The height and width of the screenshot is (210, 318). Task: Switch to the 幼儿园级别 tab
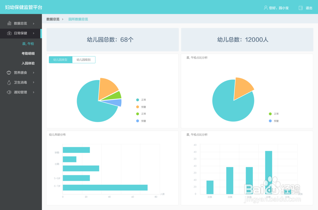(84, 60)
